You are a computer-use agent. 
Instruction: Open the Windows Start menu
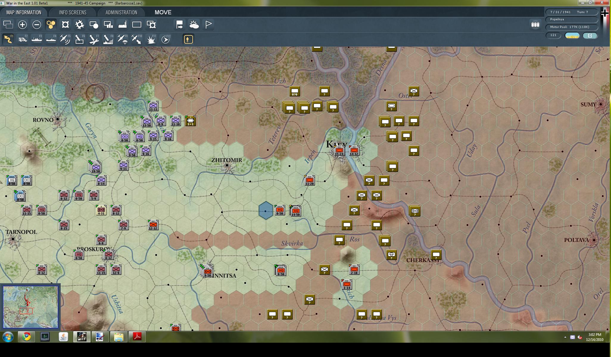(x=8, y=337)
